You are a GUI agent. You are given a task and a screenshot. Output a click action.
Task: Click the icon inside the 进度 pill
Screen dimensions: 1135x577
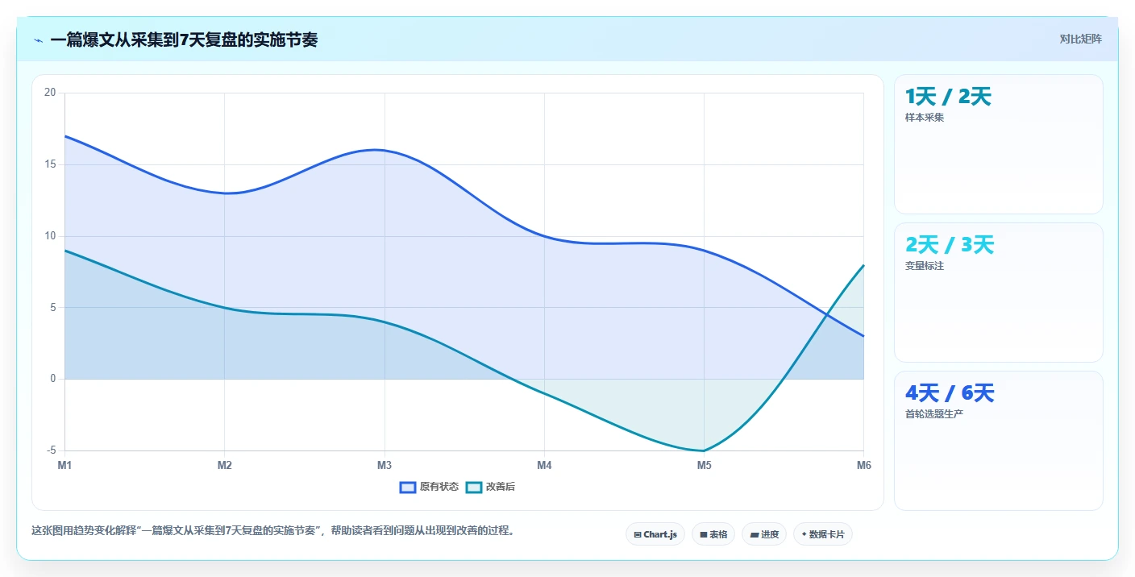pyautogui.click(x=755, y=534)
